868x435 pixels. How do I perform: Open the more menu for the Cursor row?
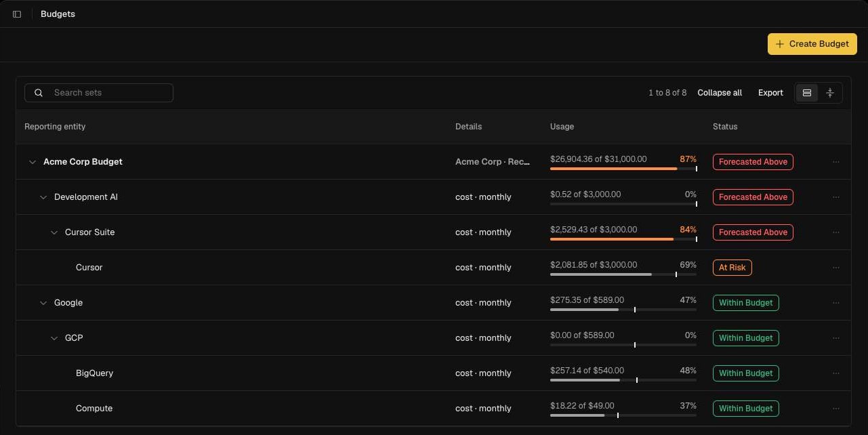(x=835, y=268)
